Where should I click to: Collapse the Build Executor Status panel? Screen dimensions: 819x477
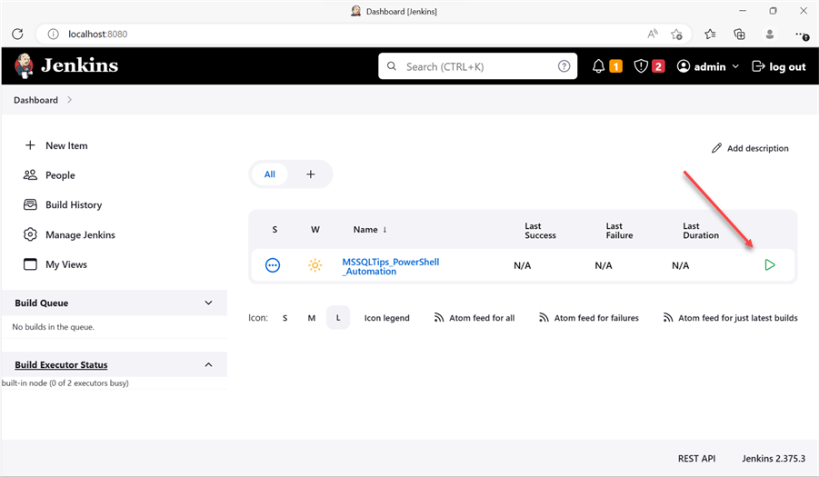(208, 365)
